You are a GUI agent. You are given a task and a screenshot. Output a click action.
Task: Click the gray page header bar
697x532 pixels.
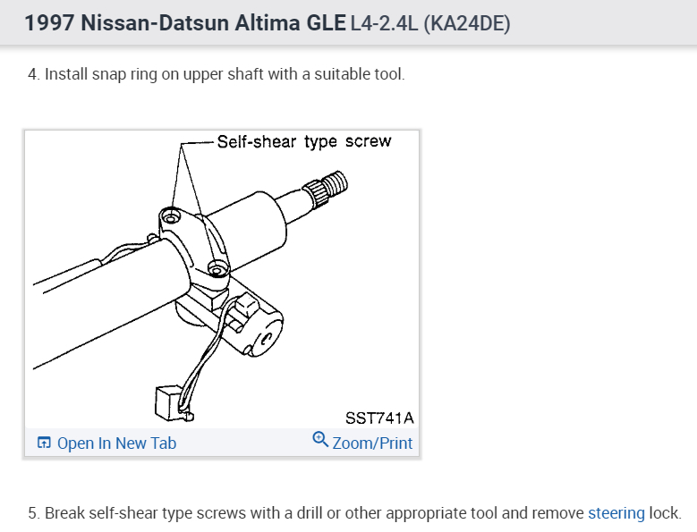point(582,23)
